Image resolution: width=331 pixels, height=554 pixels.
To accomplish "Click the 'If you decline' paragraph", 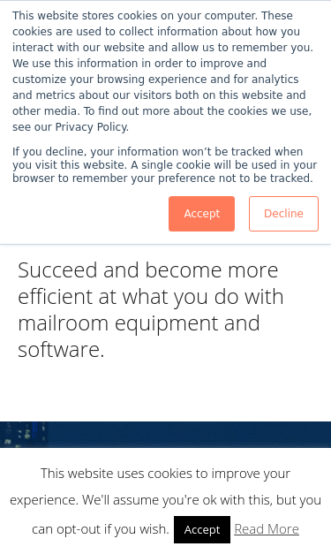I will pos(165,164).
